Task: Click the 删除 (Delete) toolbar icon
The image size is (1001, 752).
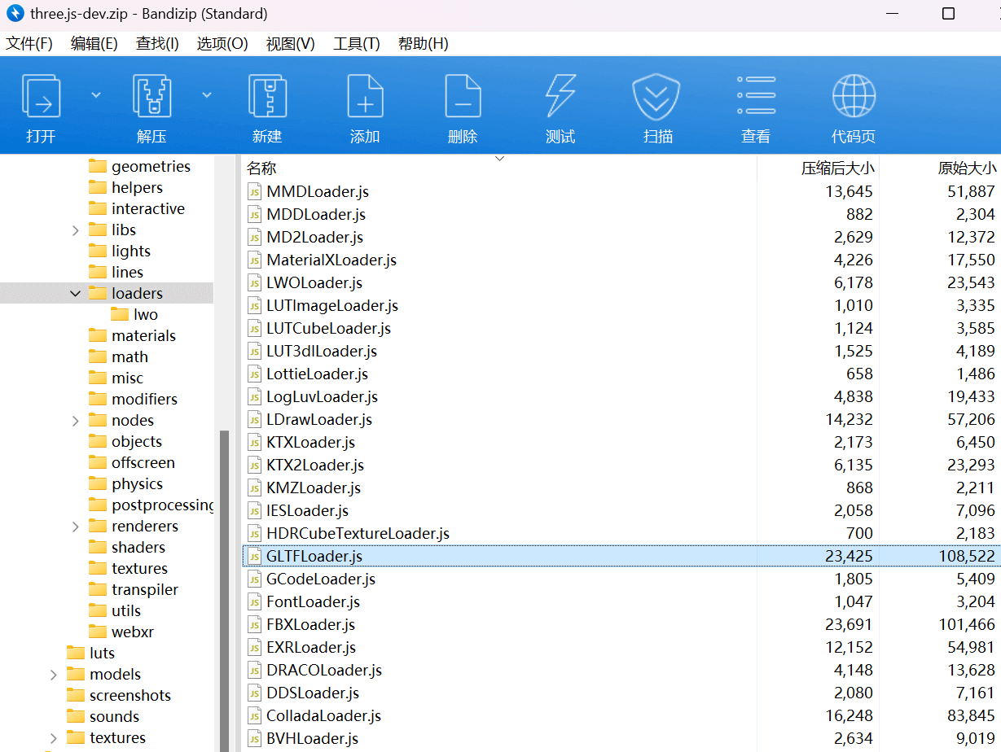Action: 463,96
